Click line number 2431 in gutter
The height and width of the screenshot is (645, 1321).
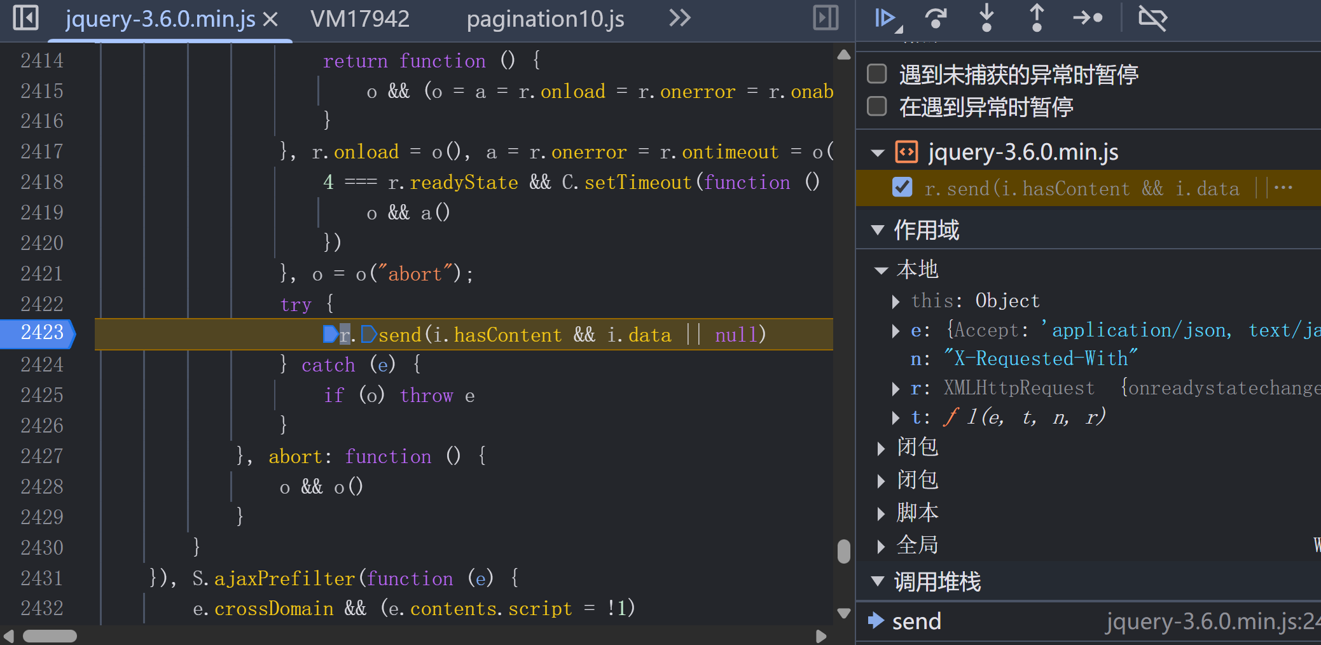pos(42,578)
